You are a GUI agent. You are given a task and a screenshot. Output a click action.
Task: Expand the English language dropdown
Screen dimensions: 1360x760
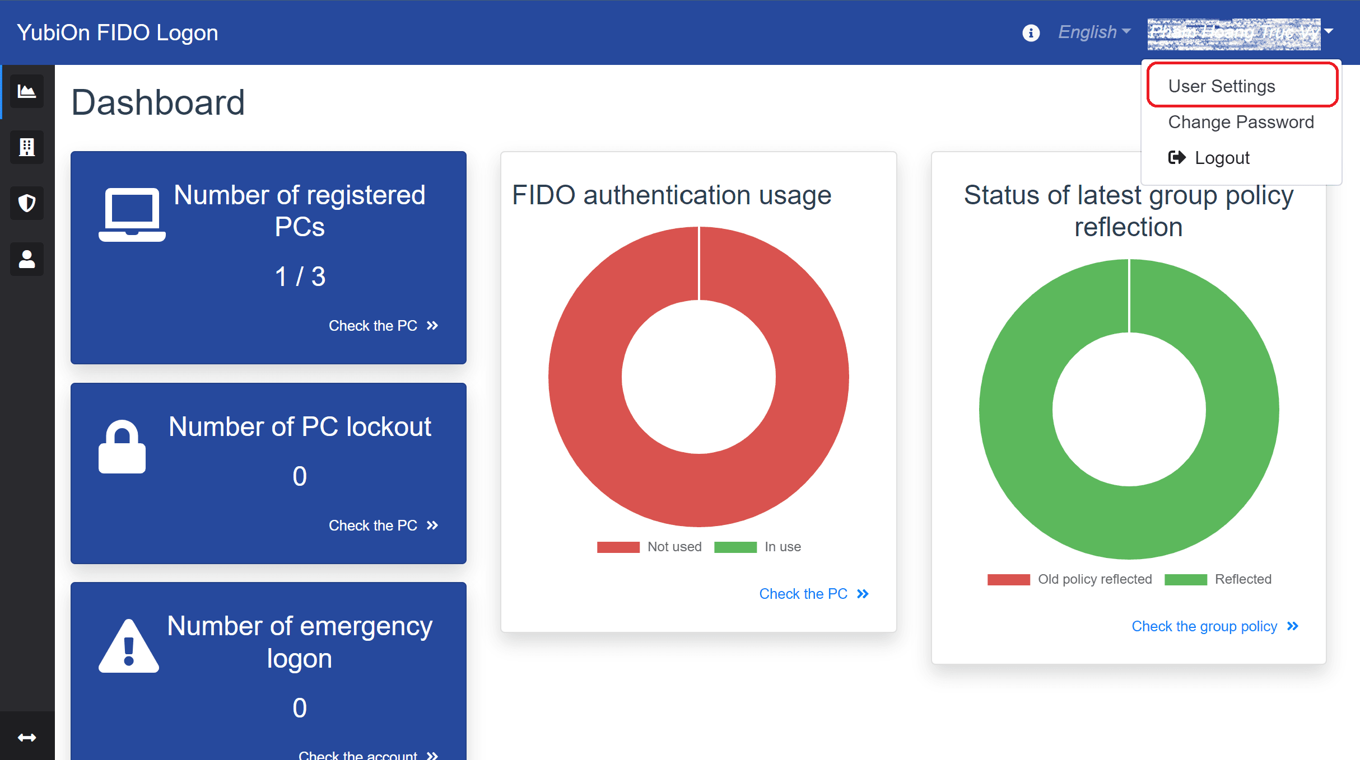(1094, 32)
